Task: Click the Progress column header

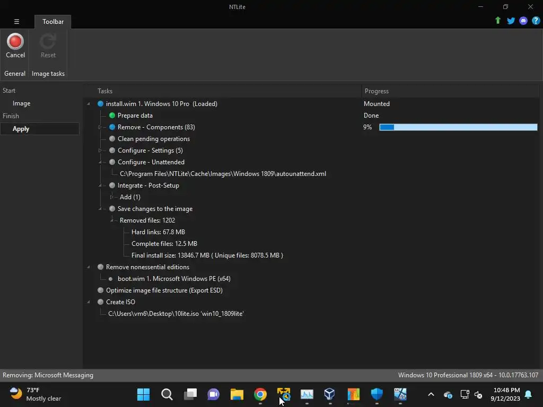Action: click(x=376, y=91)
